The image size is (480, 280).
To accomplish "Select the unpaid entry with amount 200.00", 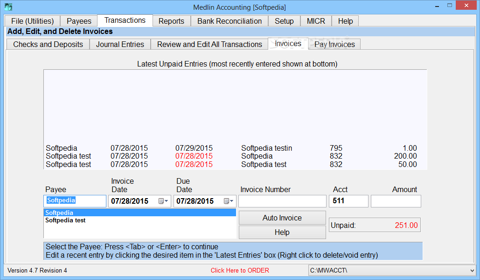I will [235, 156].
